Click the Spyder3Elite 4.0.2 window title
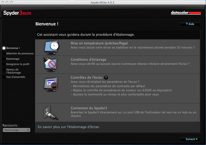Screen dimensions: 206x145 102,2
